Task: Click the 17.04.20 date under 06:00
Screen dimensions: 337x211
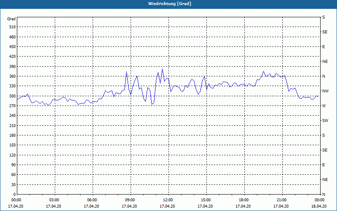Action: pyautogui.click(x=91, y=206)
